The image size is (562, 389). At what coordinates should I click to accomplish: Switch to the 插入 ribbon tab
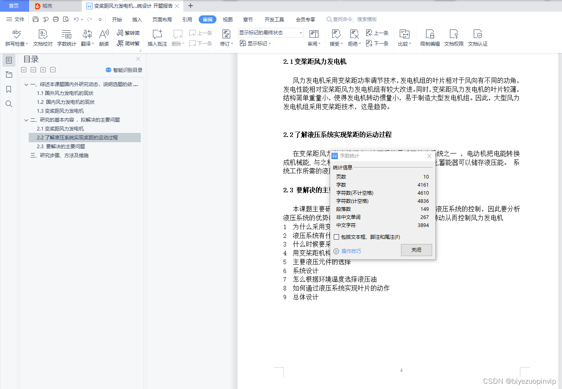point(137,19)
